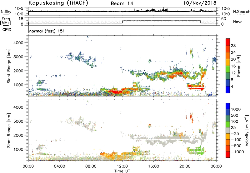Click the gray swatch of the velocity color bar
This screenshot has height=173, width=250.
click(x=228, y=130)
